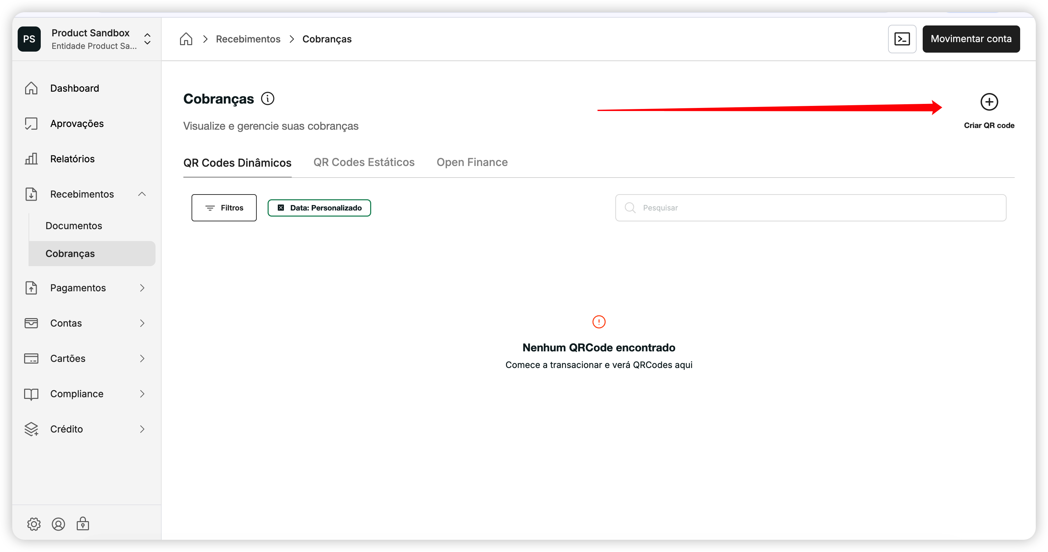Open Documentos under Recebimentos
This screenshot has width=1048, height=552.
(x=74, y=226)
